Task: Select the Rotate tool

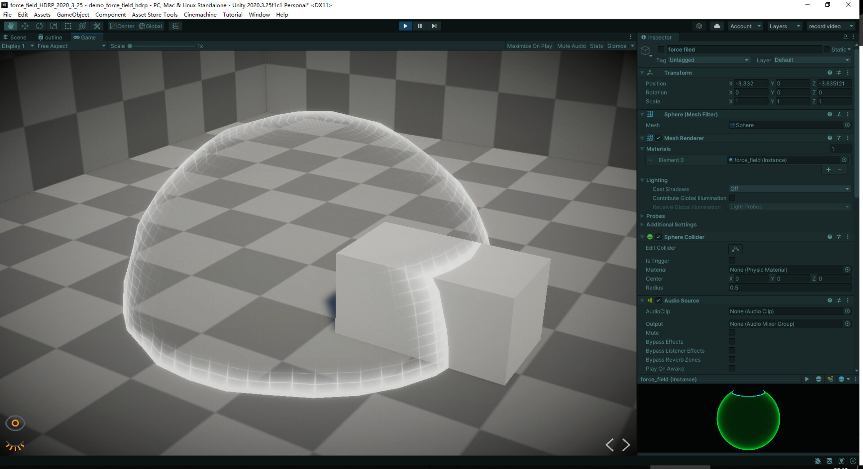Action: coord(40,26)
